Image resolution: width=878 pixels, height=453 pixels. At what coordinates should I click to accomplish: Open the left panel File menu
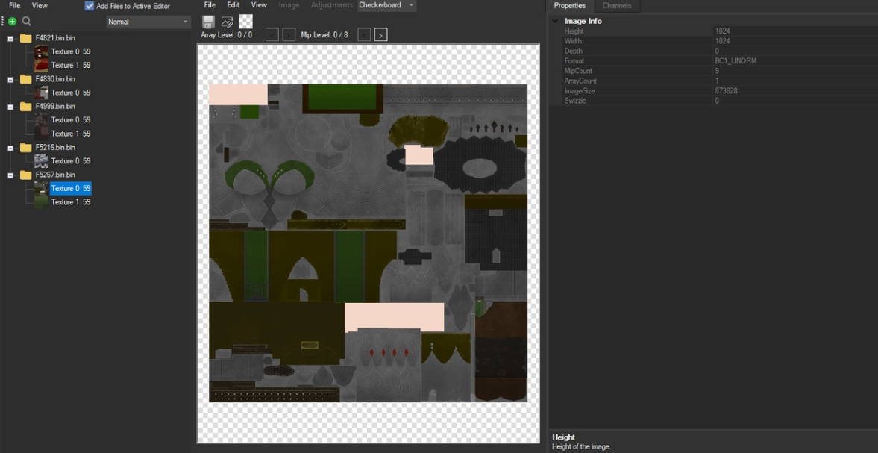tap(15, 6)
